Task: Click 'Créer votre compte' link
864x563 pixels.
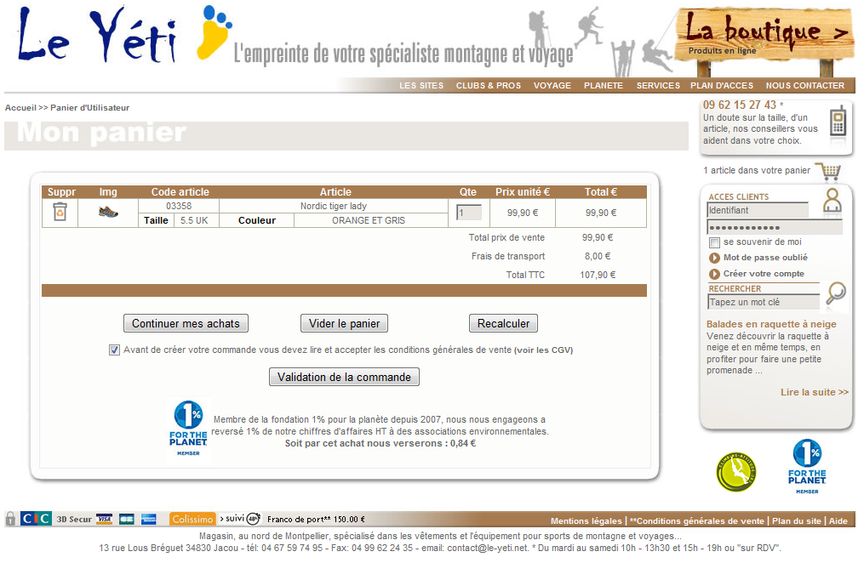Action: pos(764,274)
